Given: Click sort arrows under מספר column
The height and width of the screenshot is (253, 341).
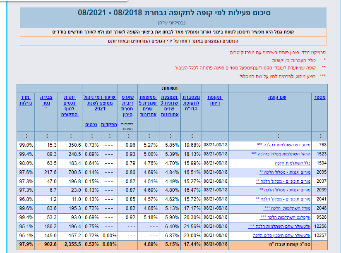Looking at the screenshot, I should point(321,136).
